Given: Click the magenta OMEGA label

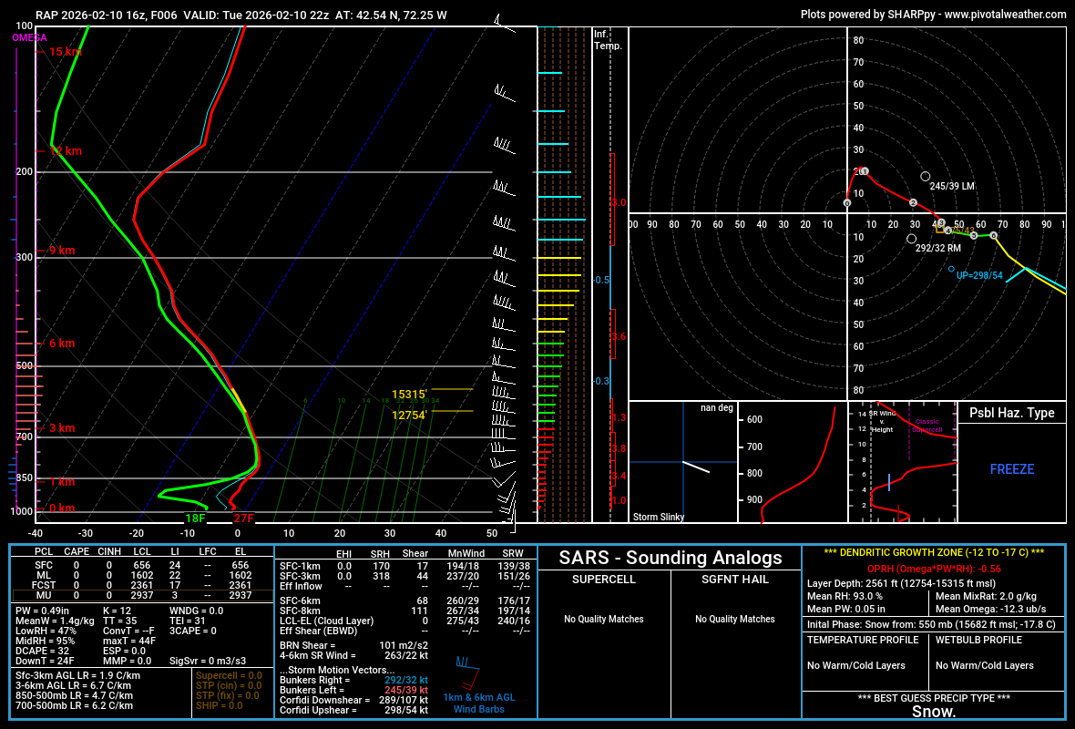Looking at the screenshot, I should 29,37.
